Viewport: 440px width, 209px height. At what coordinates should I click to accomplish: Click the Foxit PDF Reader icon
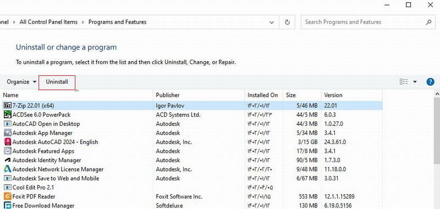(8, 196)
